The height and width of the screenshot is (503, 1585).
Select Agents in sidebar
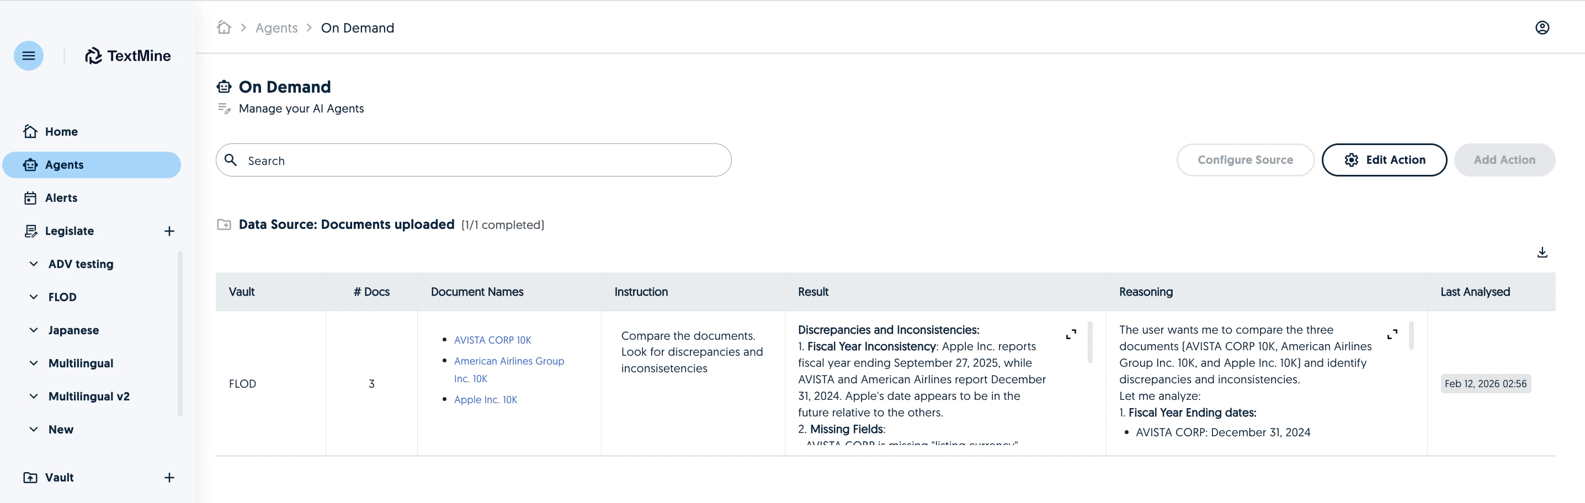[92, 165]
